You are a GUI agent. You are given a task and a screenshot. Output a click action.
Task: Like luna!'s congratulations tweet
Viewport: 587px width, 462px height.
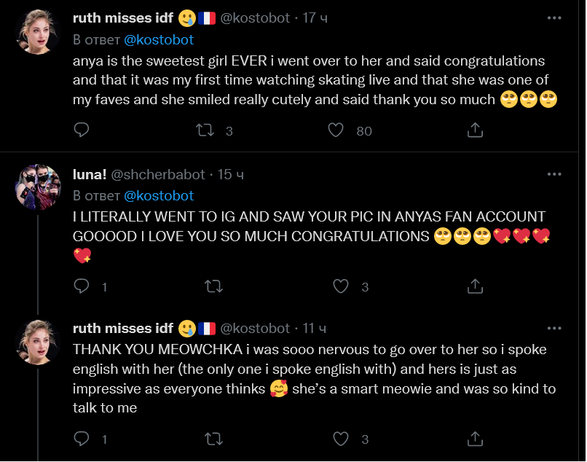click(x=341, y=286)
